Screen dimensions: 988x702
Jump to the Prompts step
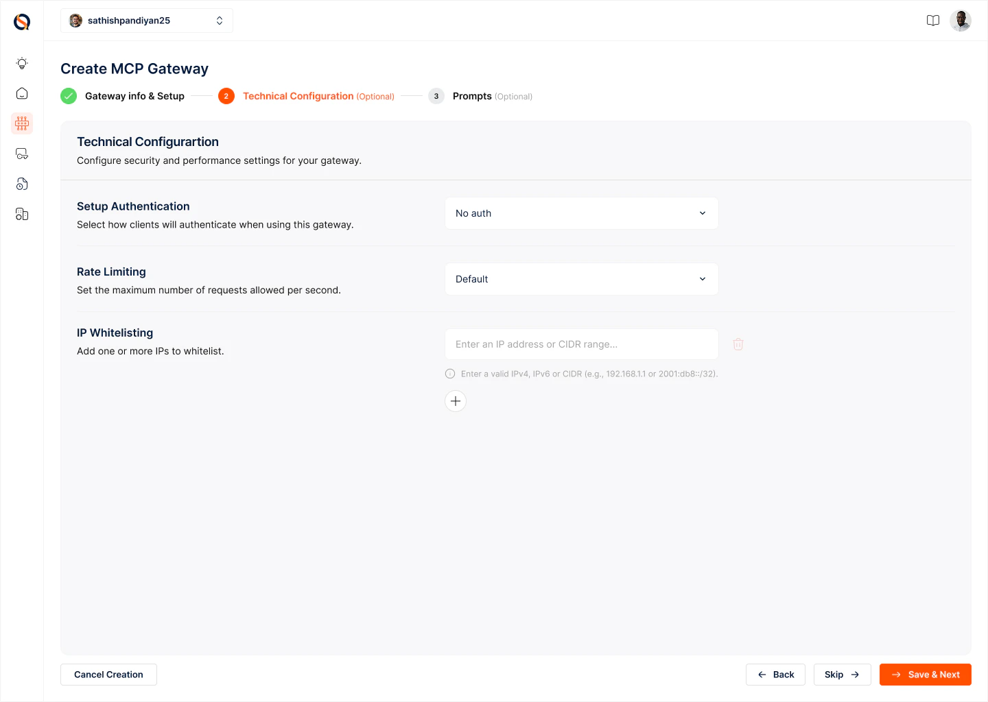pyautogui.click(x=472, y=96)
